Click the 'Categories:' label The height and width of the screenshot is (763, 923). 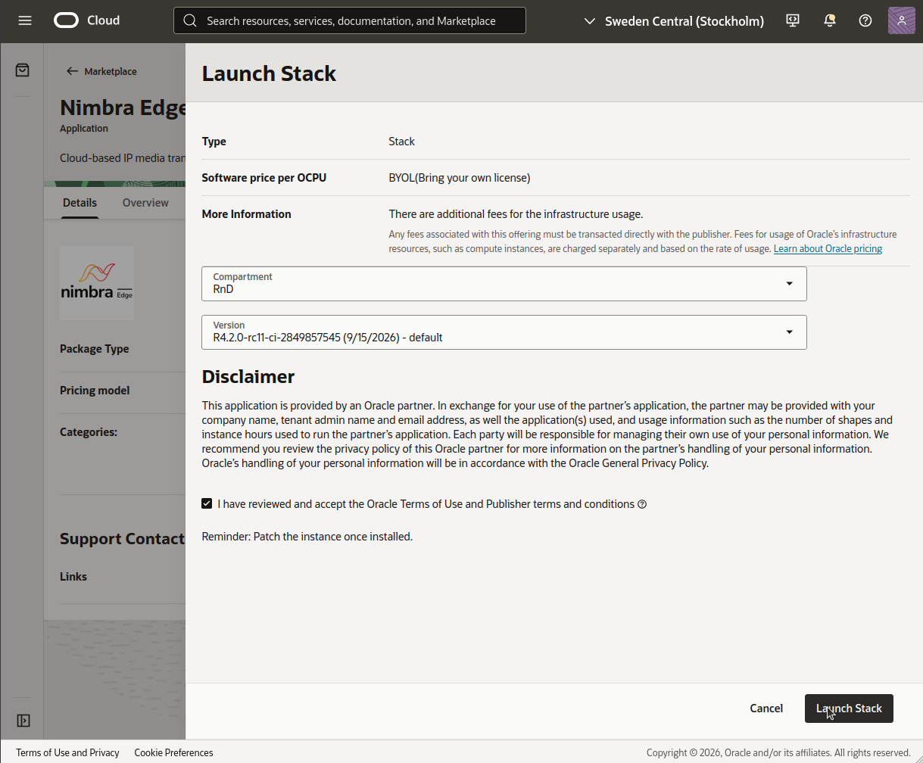89,432
